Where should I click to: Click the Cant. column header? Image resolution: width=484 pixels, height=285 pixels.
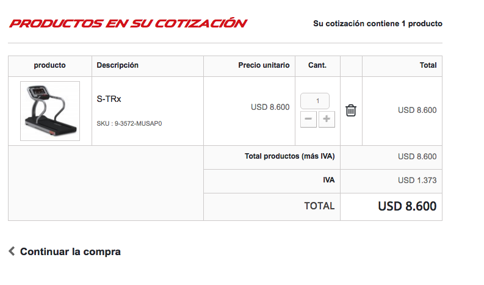[x=317, y=65]
